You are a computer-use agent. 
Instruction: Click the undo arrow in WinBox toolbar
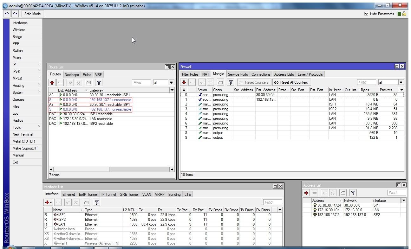click(x=7, y=14)
